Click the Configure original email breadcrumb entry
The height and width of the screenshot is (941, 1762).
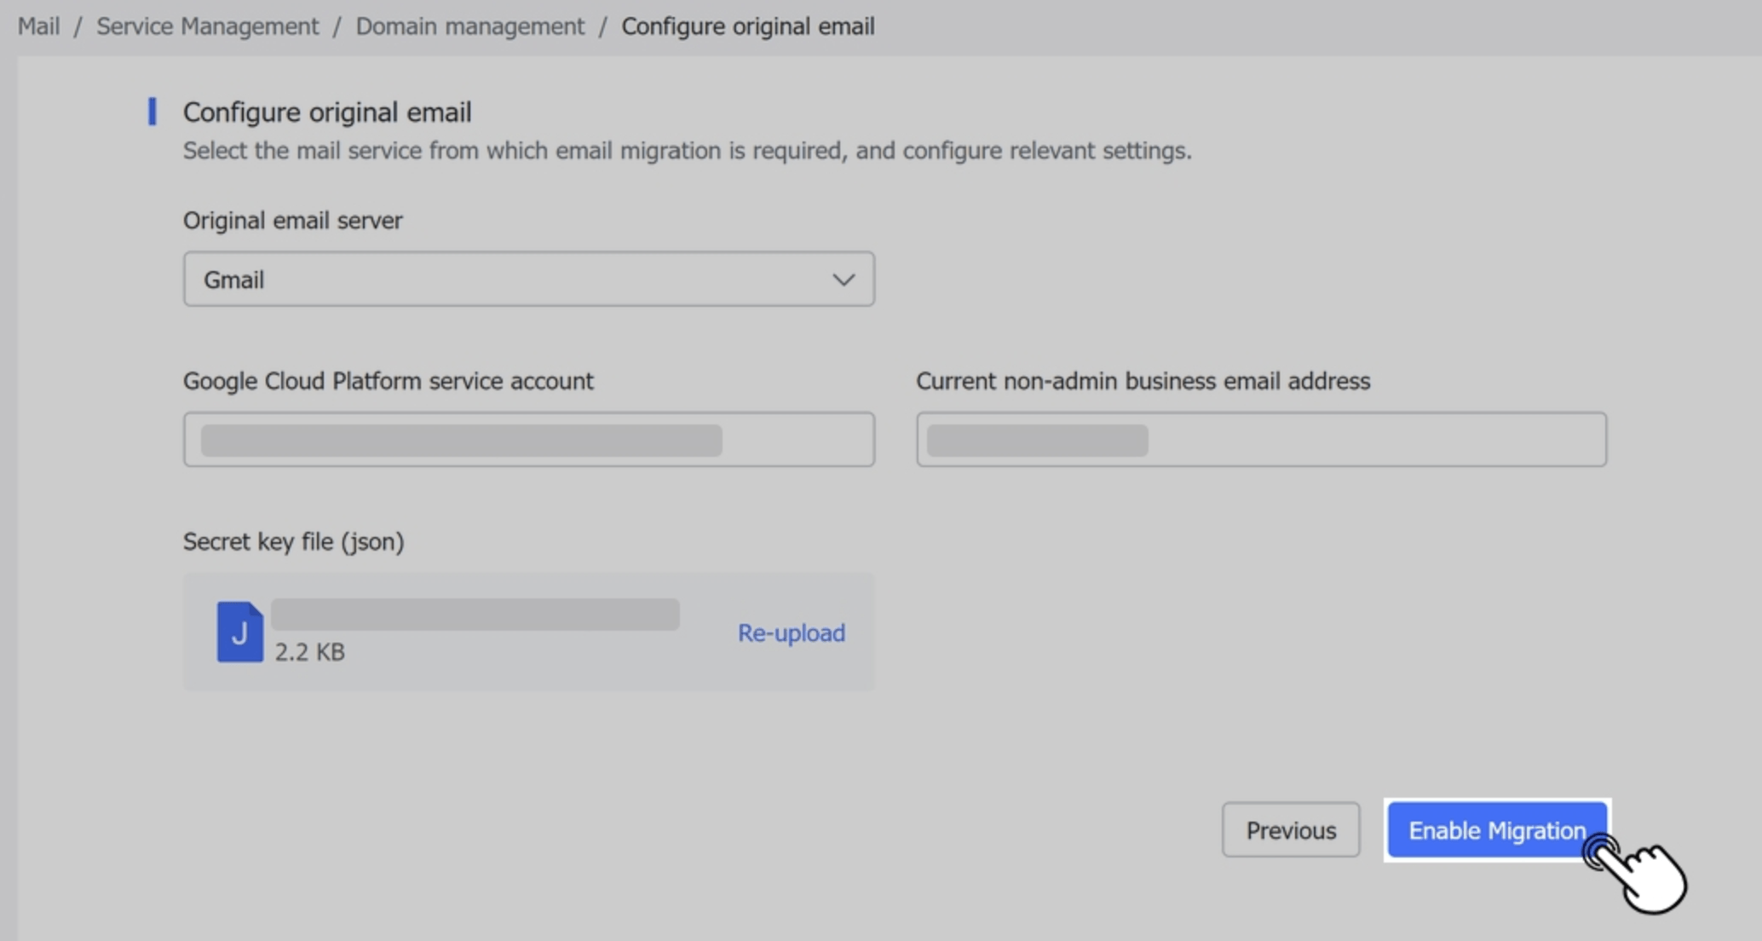pos(747,26)
